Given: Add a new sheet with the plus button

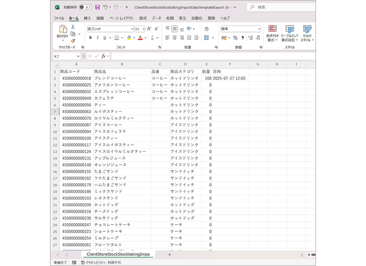Looking at the screenshot, I should (170, 255).
